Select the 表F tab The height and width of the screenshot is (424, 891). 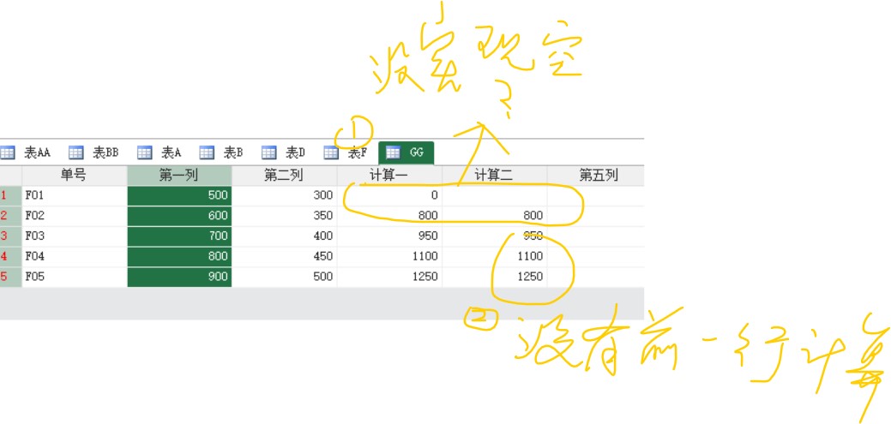click(346, 152)
